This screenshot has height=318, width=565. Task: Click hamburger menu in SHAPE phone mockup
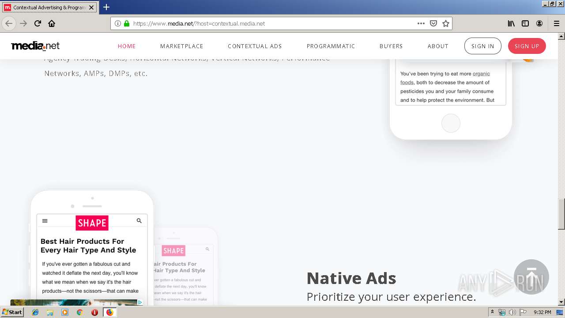[45, 221]
